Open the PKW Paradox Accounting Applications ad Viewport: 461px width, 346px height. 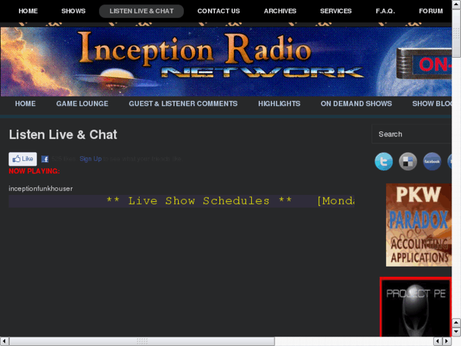click(x=419, y=225)
